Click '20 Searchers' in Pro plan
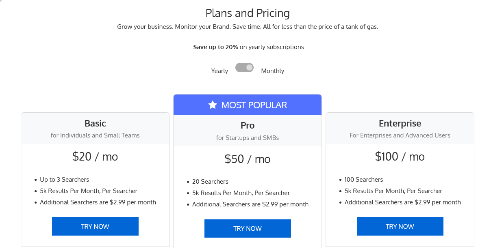 tap(210, 182)
